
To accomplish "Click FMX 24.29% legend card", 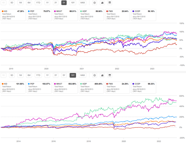I will (x=117, y=87).
